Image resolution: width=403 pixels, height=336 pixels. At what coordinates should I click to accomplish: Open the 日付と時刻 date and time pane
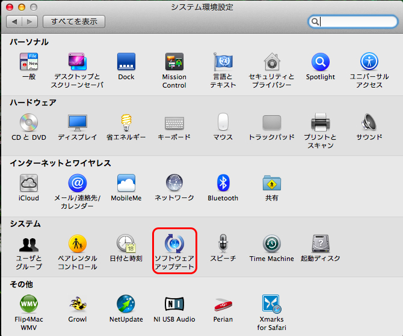point(126,244)
